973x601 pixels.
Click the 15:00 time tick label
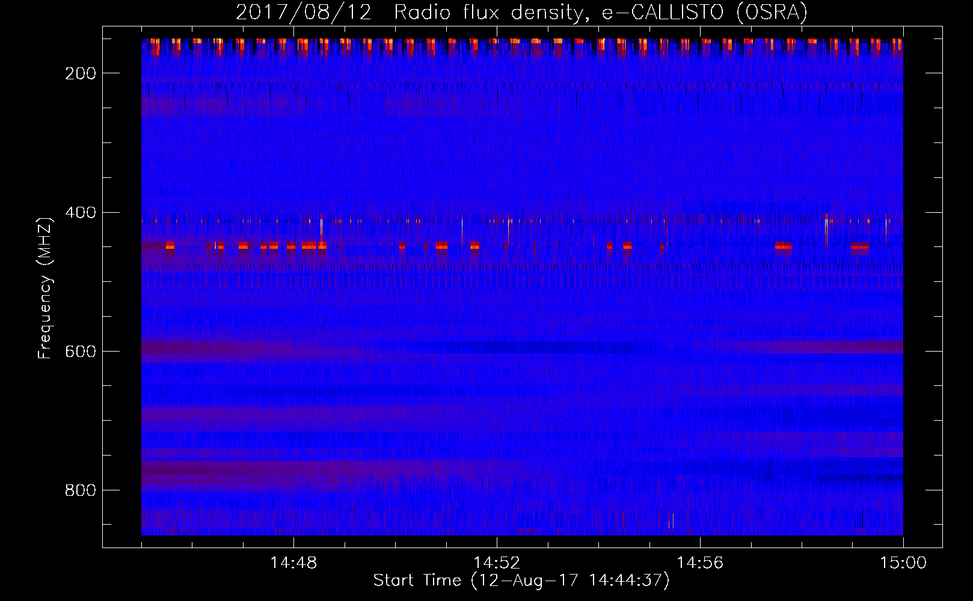pyautogui.click(x=903, y=563)
